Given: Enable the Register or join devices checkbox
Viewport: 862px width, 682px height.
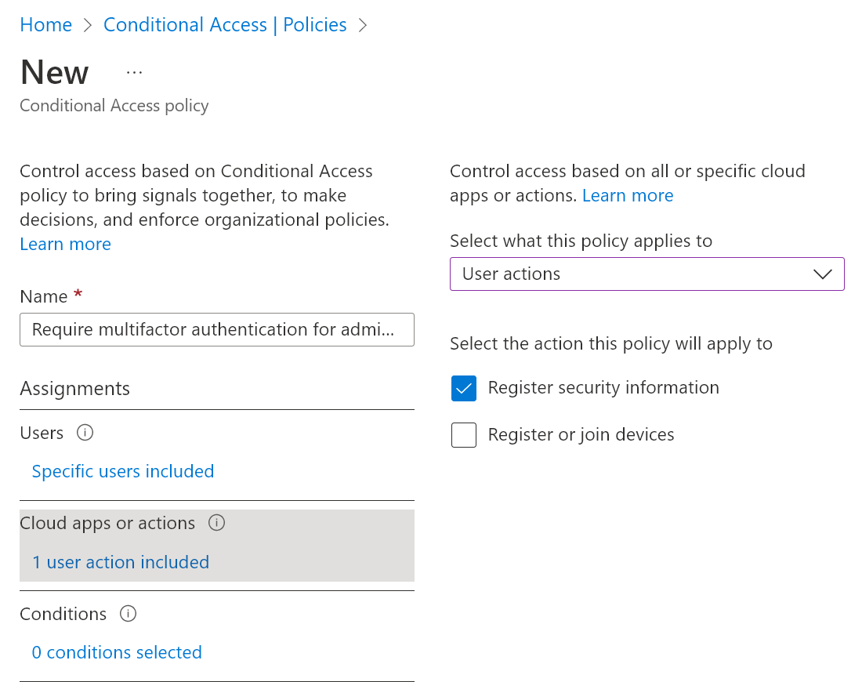Looking at the screenshot, I should [x=464, y=435].
